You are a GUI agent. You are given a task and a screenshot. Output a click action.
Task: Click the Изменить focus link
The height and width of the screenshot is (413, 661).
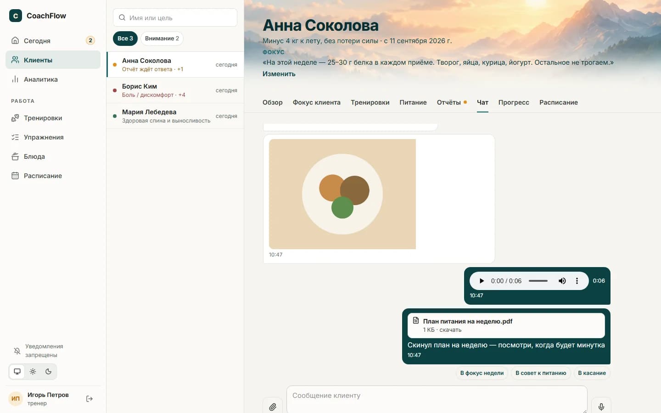tap(279, 74)
